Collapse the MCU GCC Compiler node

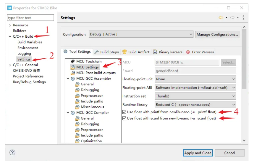click(x=68, y=113)
